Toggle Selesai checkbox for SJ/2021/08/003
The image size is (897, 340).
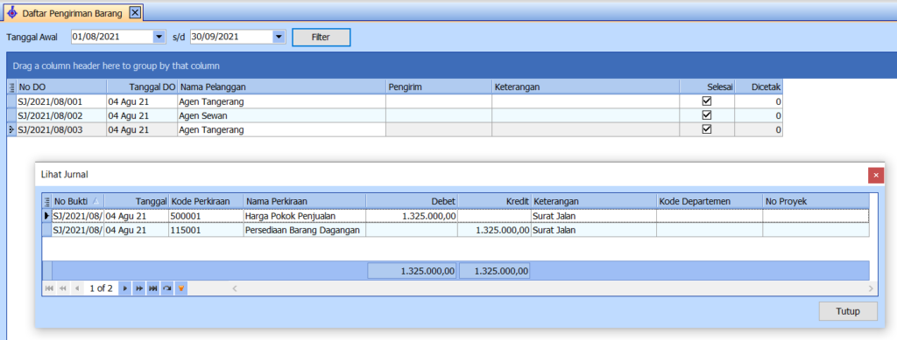707,129
